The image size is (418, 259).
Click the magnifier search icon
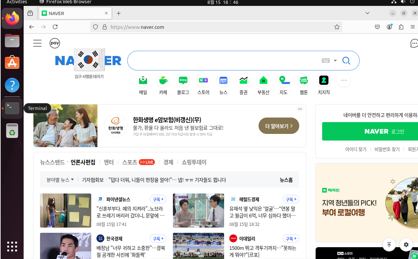[346, 61]
